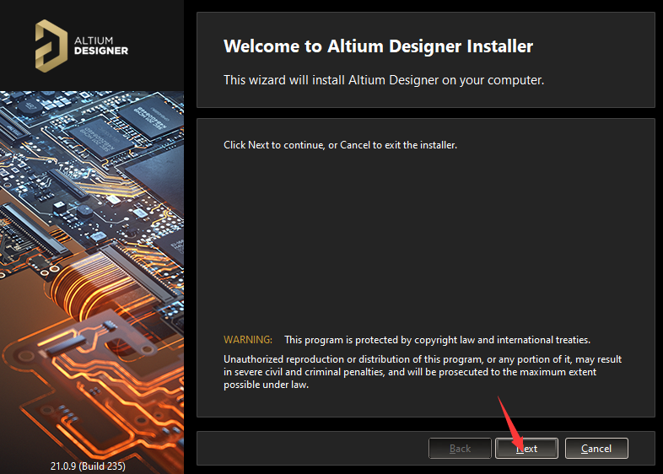Click the Next button to continue
This screenshot has width=663, height=474.
tap(526, 448)
